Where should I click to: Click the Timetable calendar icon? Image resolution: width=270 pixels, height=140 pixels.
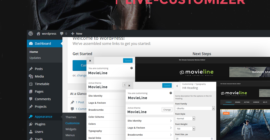point(31,84)
